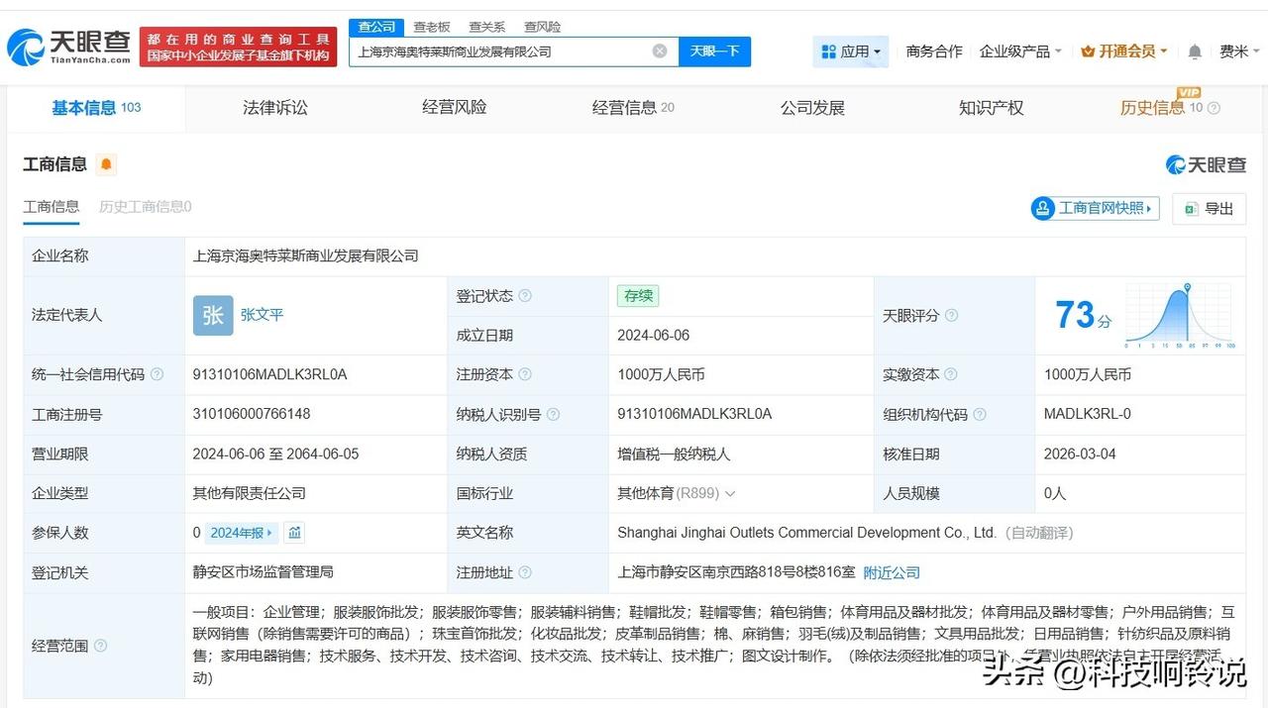1268x708 pixels.
Task: Click the 导出 export button
Action: (1209, 208)
